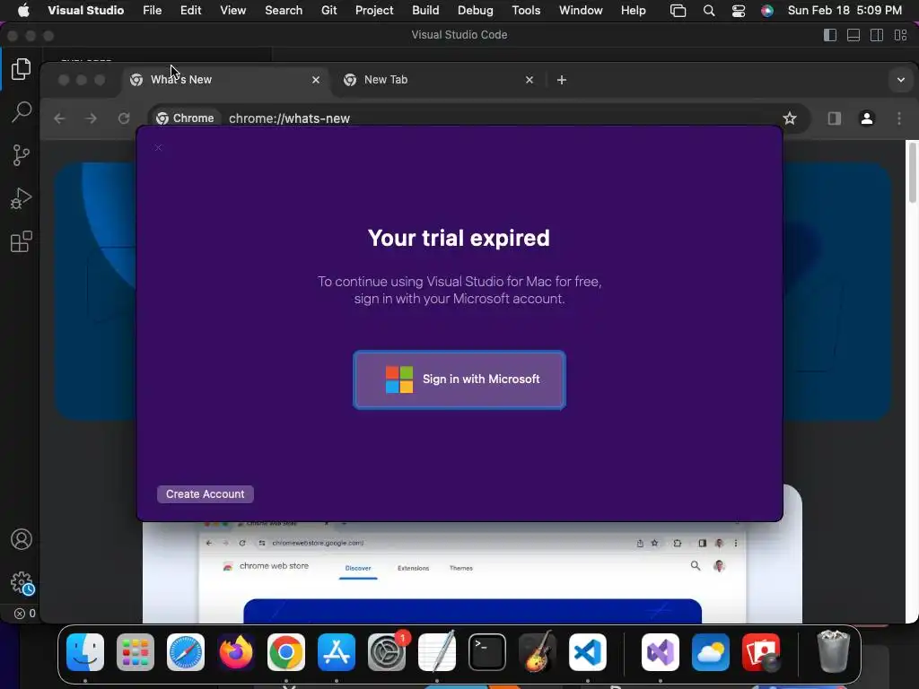Viewport: 919px width, 689px height.
Task: Click the errors count in VS Code status bar
Action: click(x=24, y=614)
